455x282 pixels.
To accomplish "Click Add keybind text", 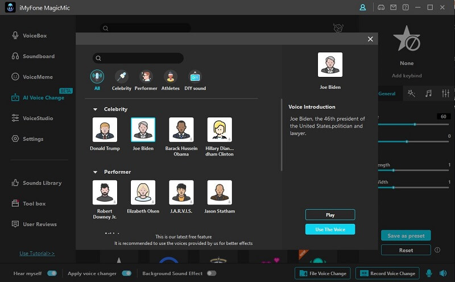I will coord(407,76).
